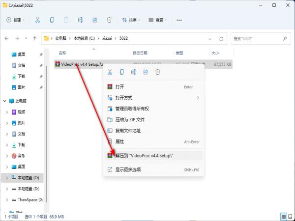
Task: Sort by the 修改日期 column header
Action: click(140, 53)
